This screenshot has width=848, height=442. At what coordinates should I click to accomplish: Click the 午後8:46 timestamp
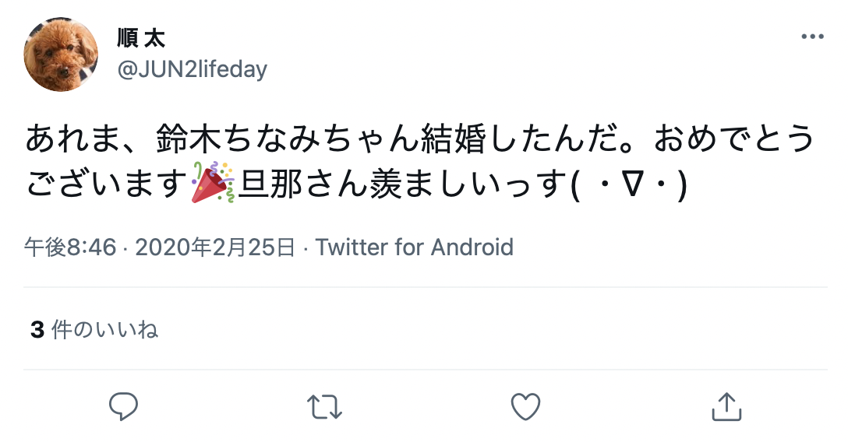click(x=70, y=247)
